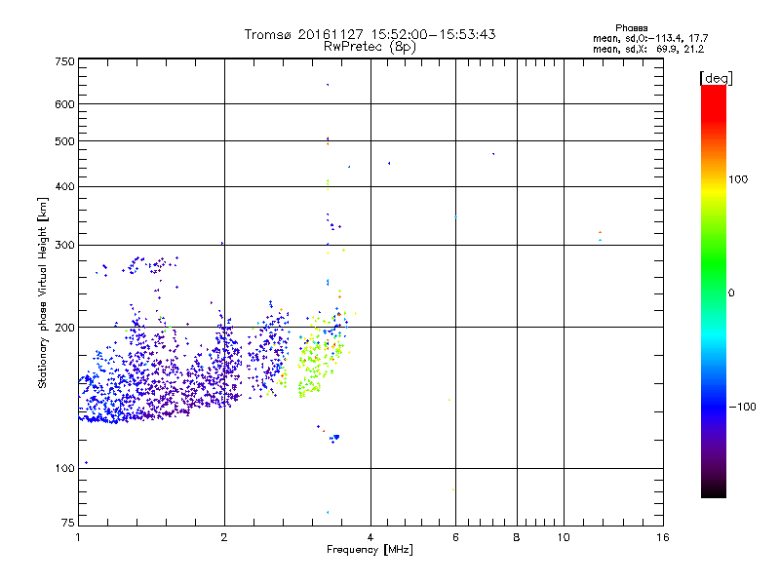Click the '4' x-axis tick label
This screenshot has height=585, width=780.
(x=370, y=537)
